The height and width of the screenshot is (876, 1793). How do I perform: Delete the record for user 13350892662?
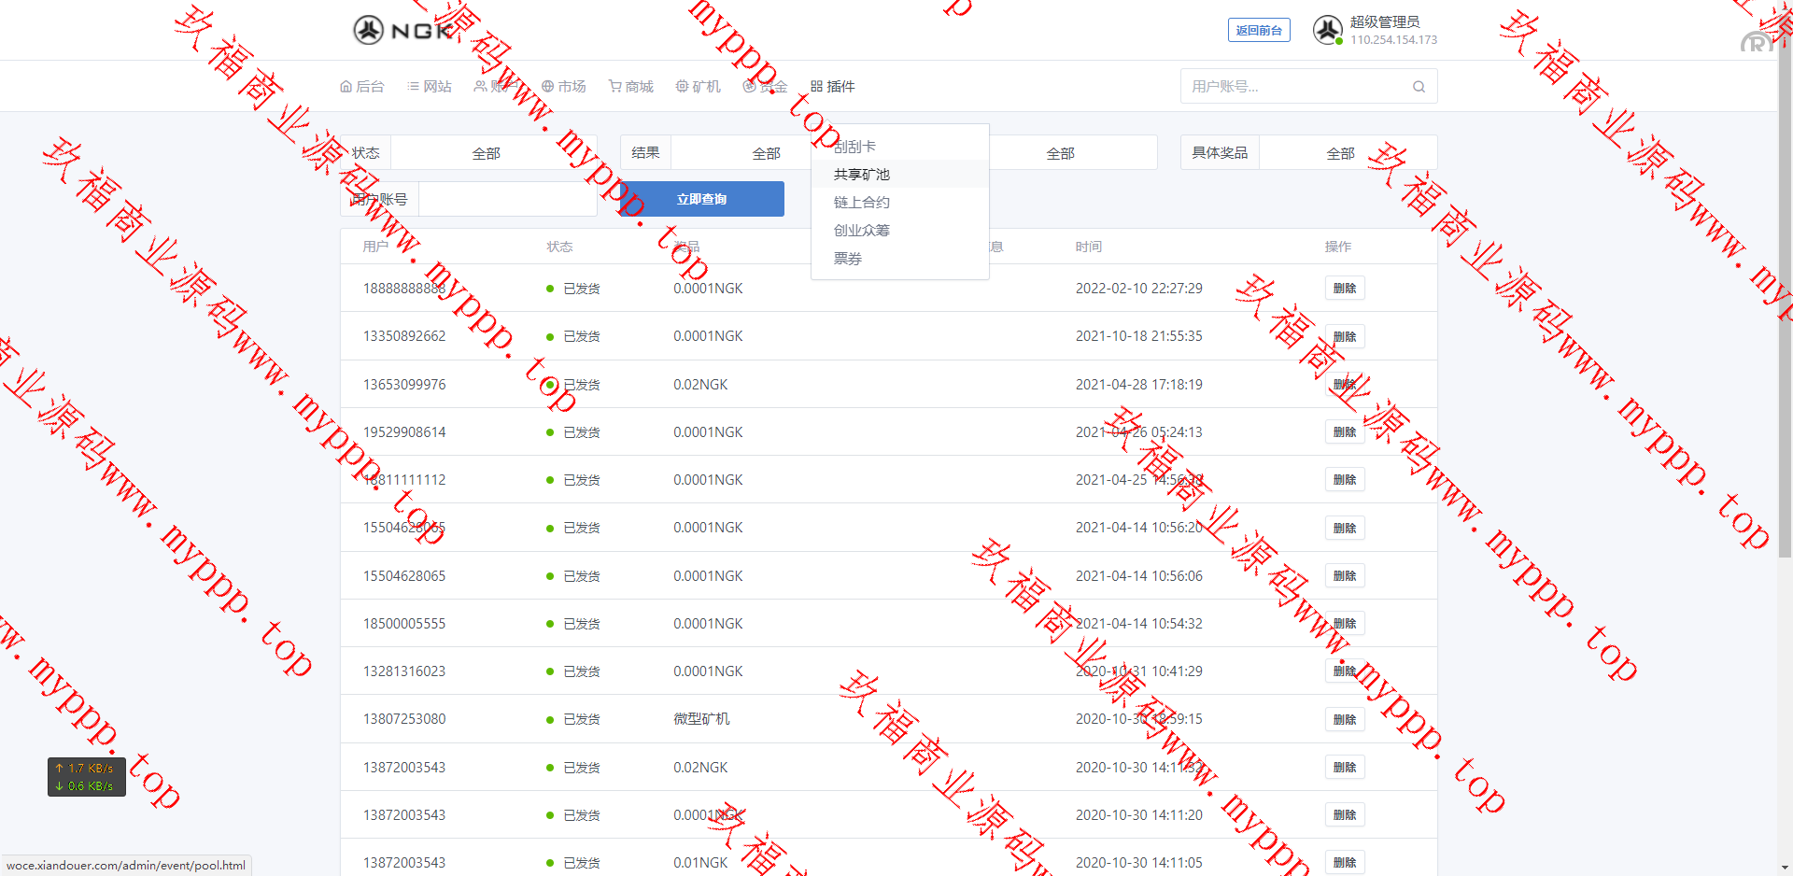[1344, 336]
